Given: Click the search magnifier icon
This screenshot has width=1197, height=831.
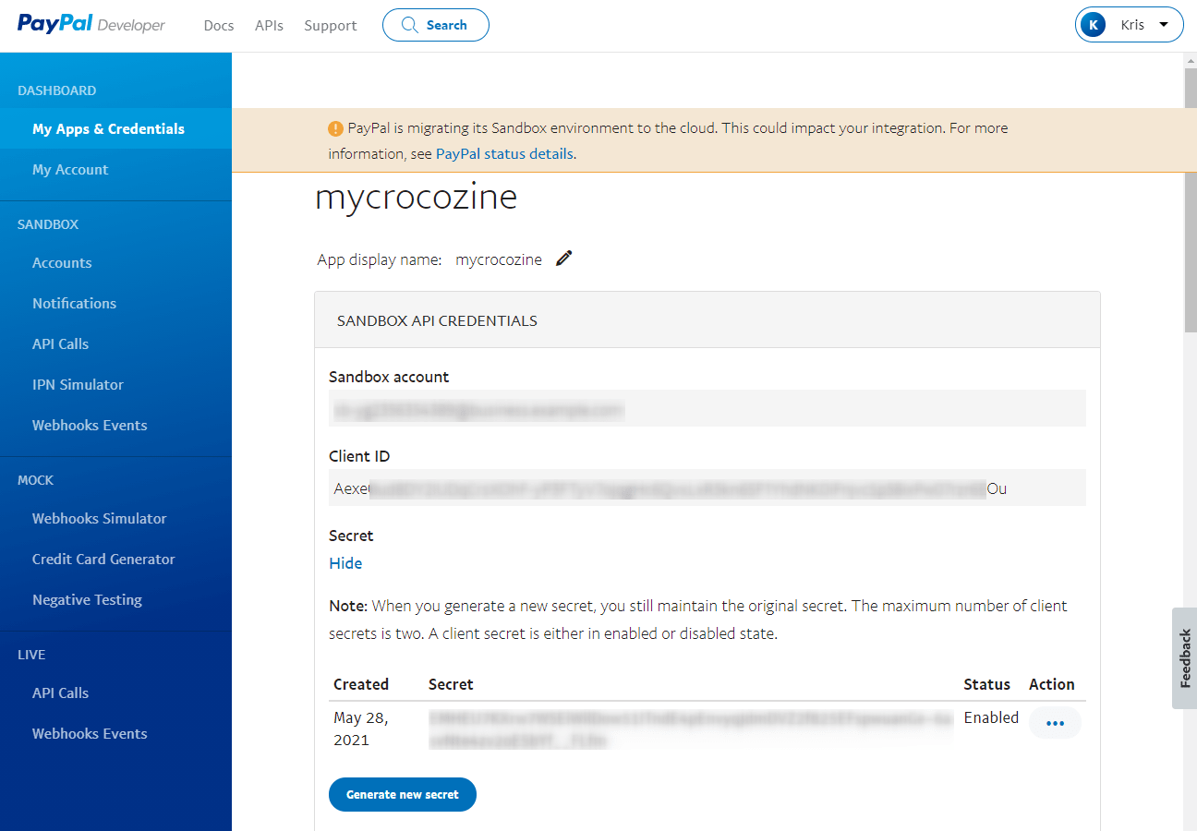Looking at the screenshot, I should (x=409, y=25).
